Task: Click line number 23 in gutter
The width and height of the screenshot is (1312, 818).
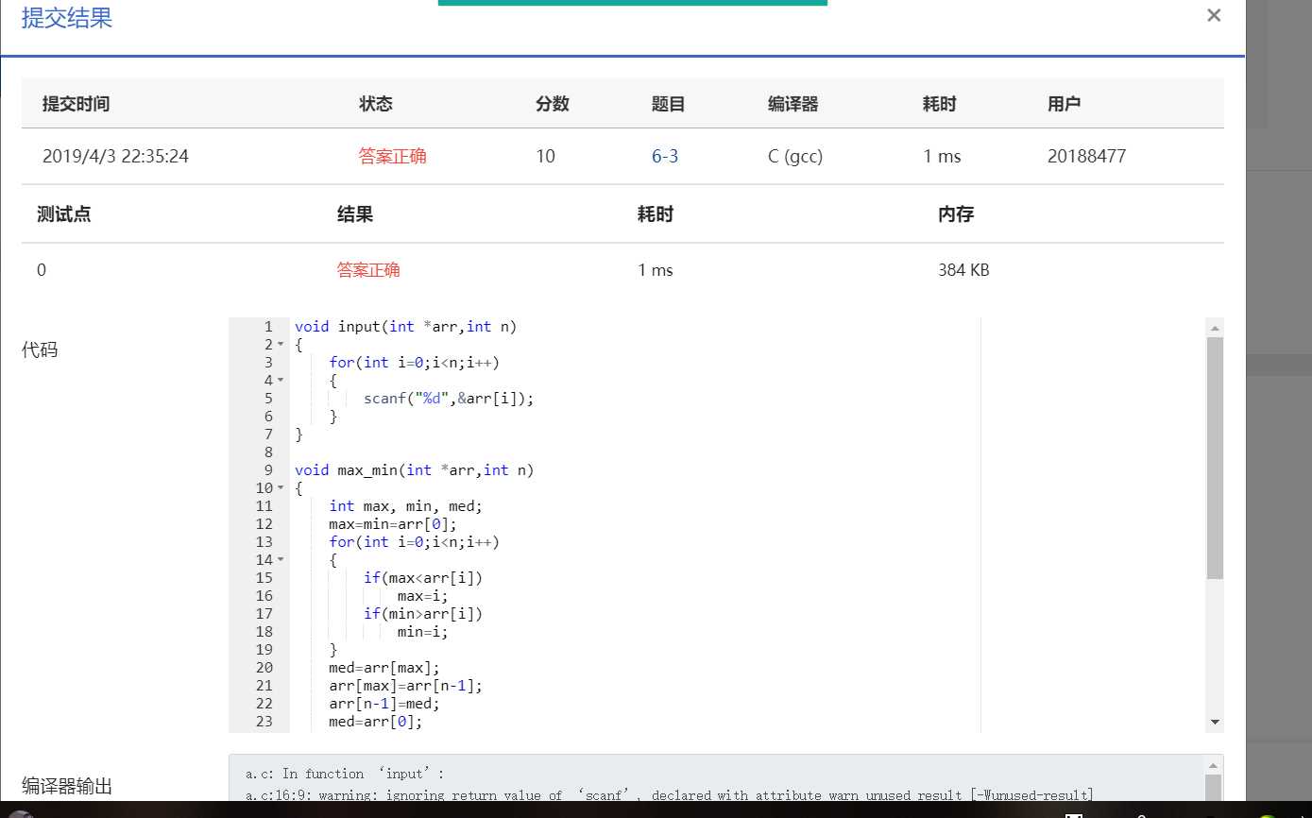Action: pyautogui.click(x=264, y=722)
